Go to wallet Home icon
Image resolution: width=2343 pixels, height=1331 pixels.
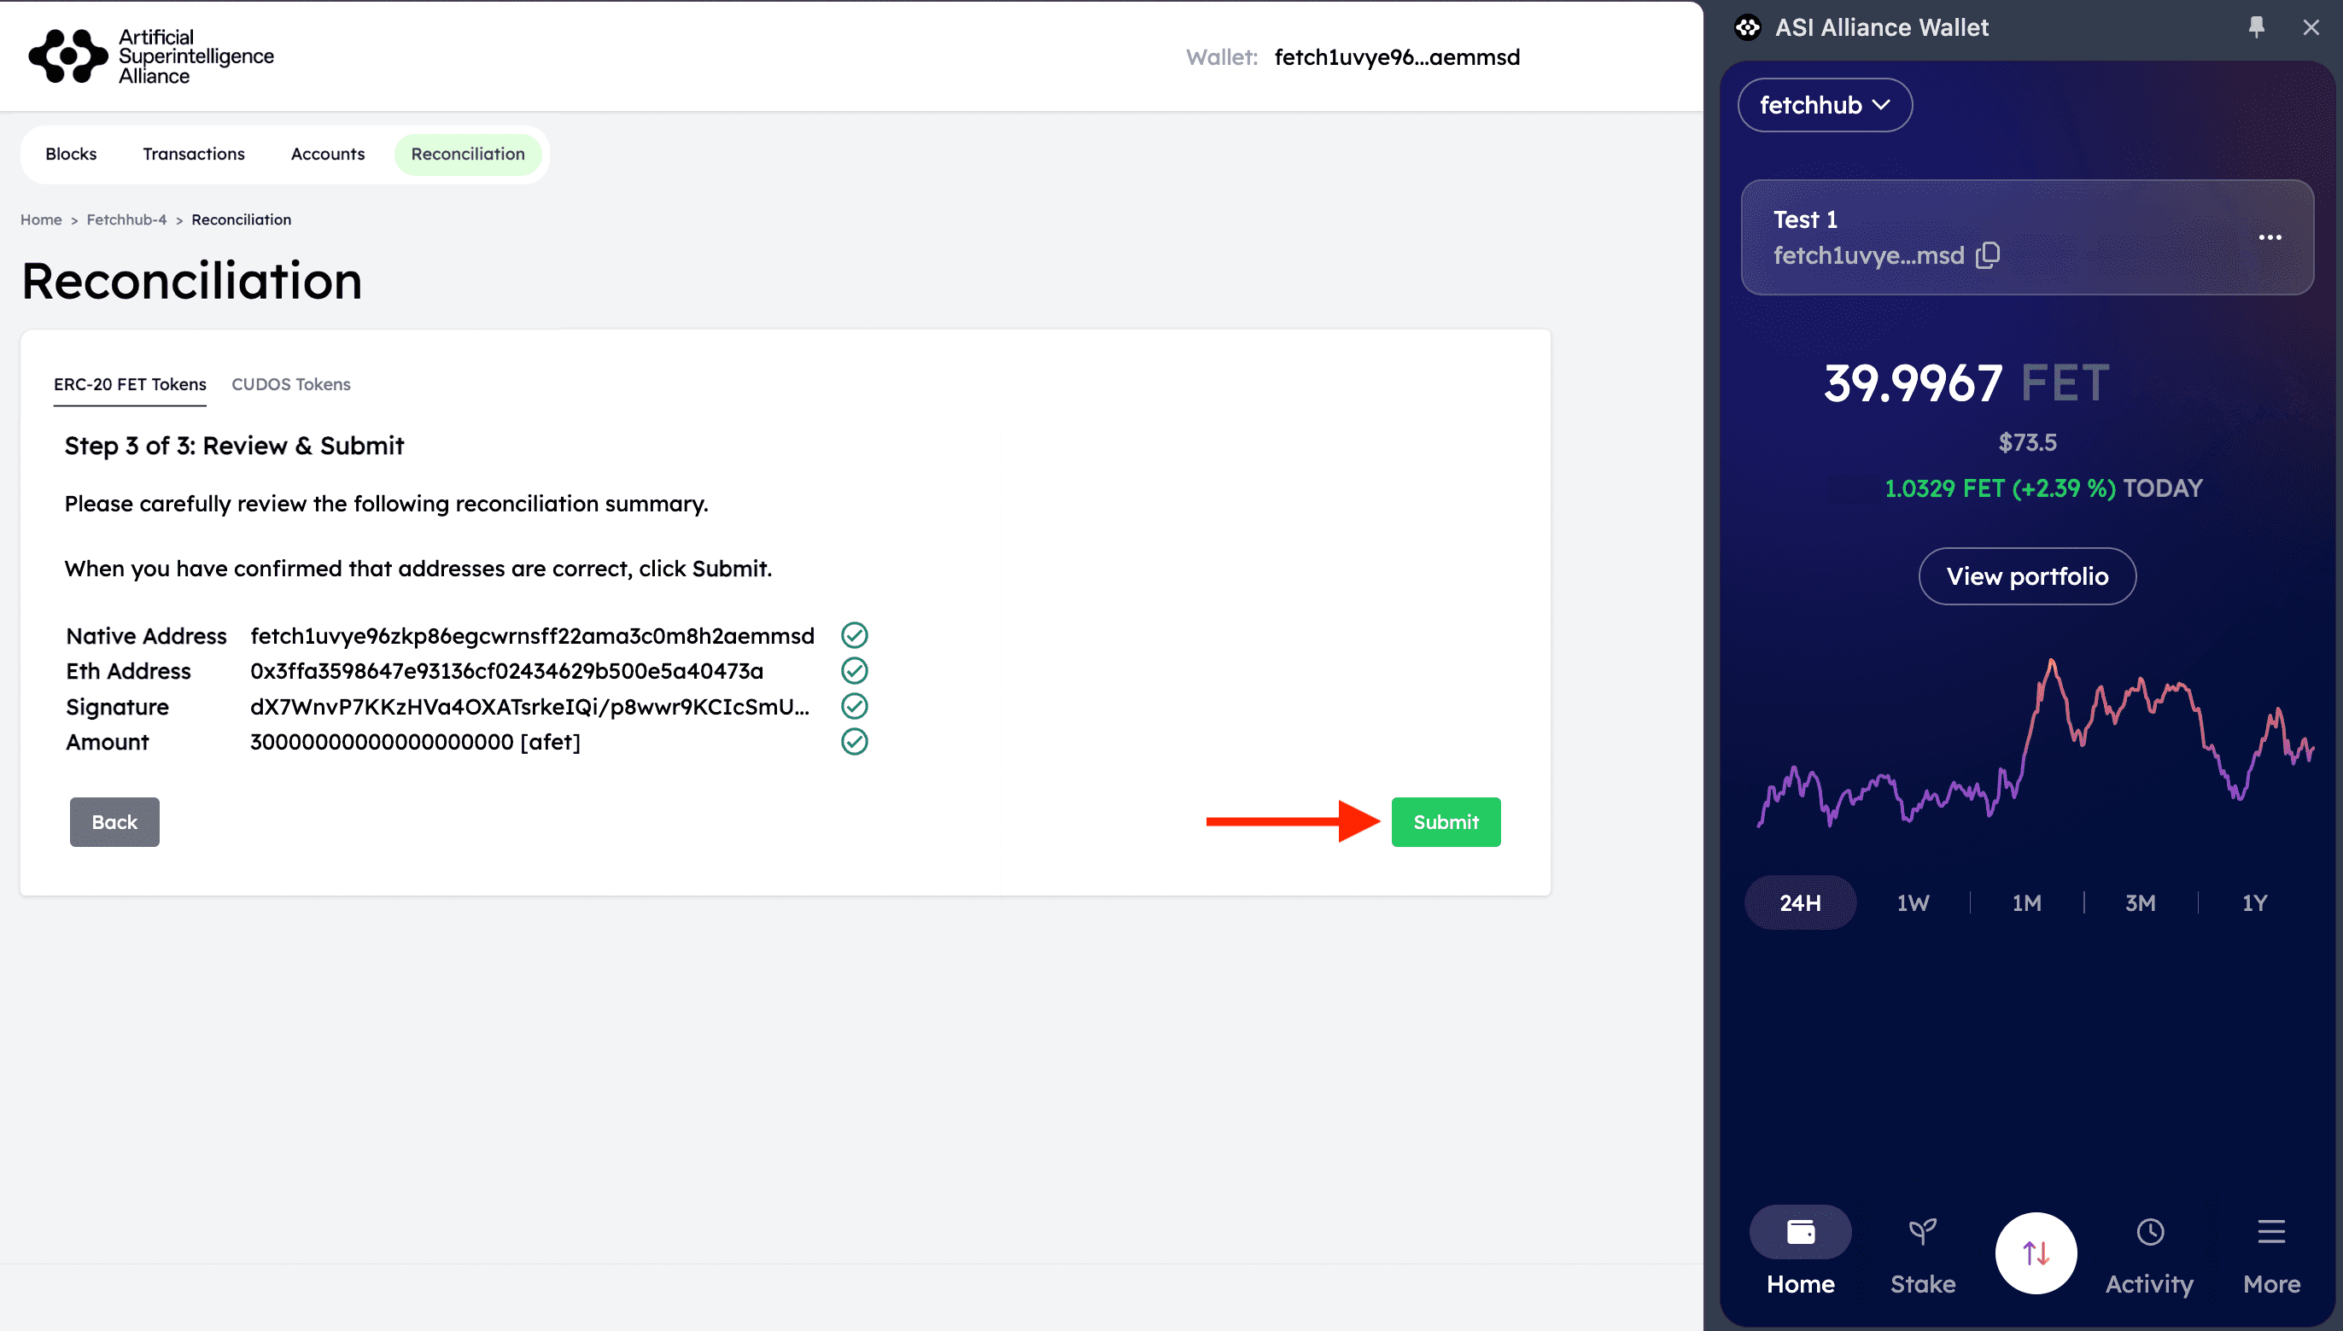pos(1800,1231)
